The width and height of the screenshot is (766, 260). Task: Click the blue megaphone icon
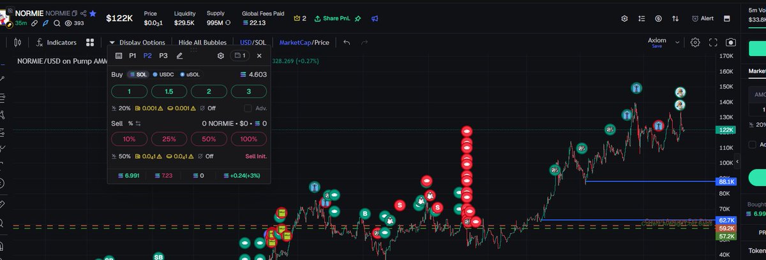375,18
